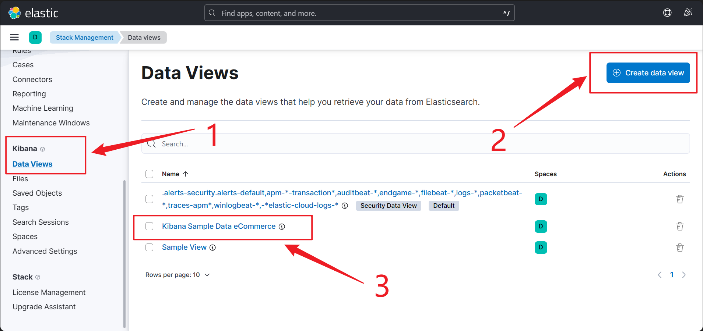Delete the Sample View data view

(x=679, y=248)
